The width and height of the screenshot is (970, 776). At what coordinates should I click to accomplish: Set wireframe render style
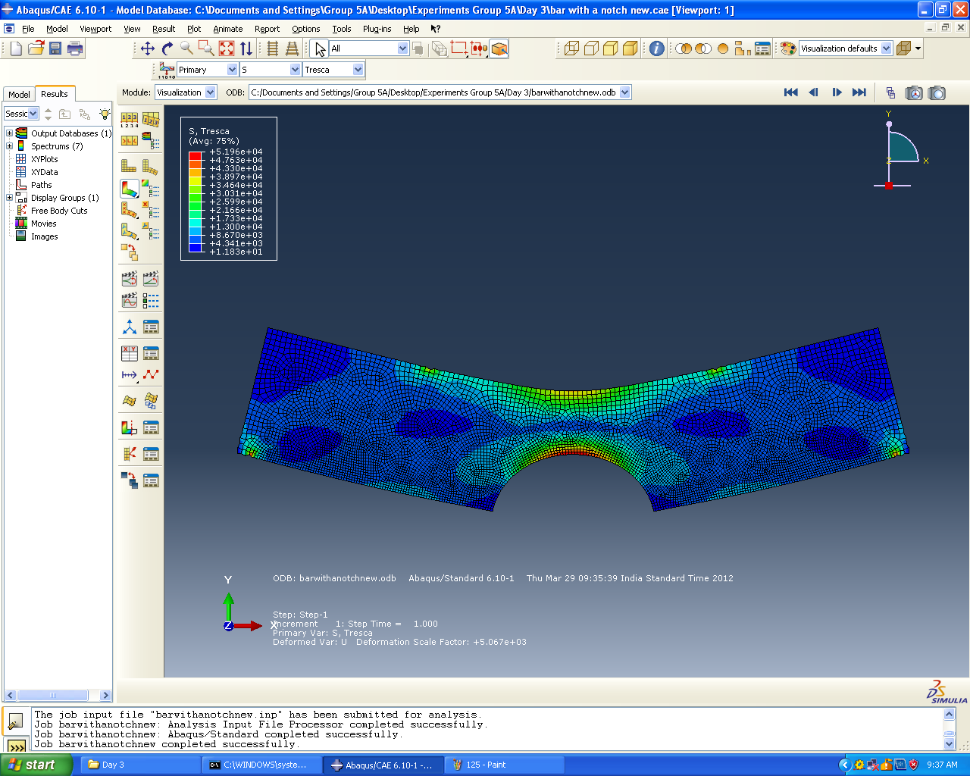pos(572,48)
